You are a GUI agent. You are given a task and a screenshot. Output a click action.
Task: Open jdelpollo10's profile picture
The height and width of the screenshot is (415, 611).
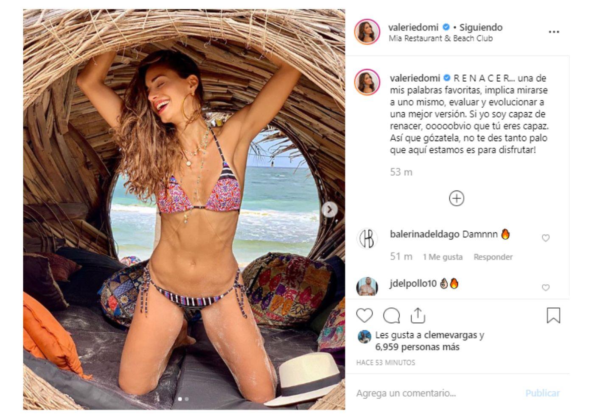[367, 287]
